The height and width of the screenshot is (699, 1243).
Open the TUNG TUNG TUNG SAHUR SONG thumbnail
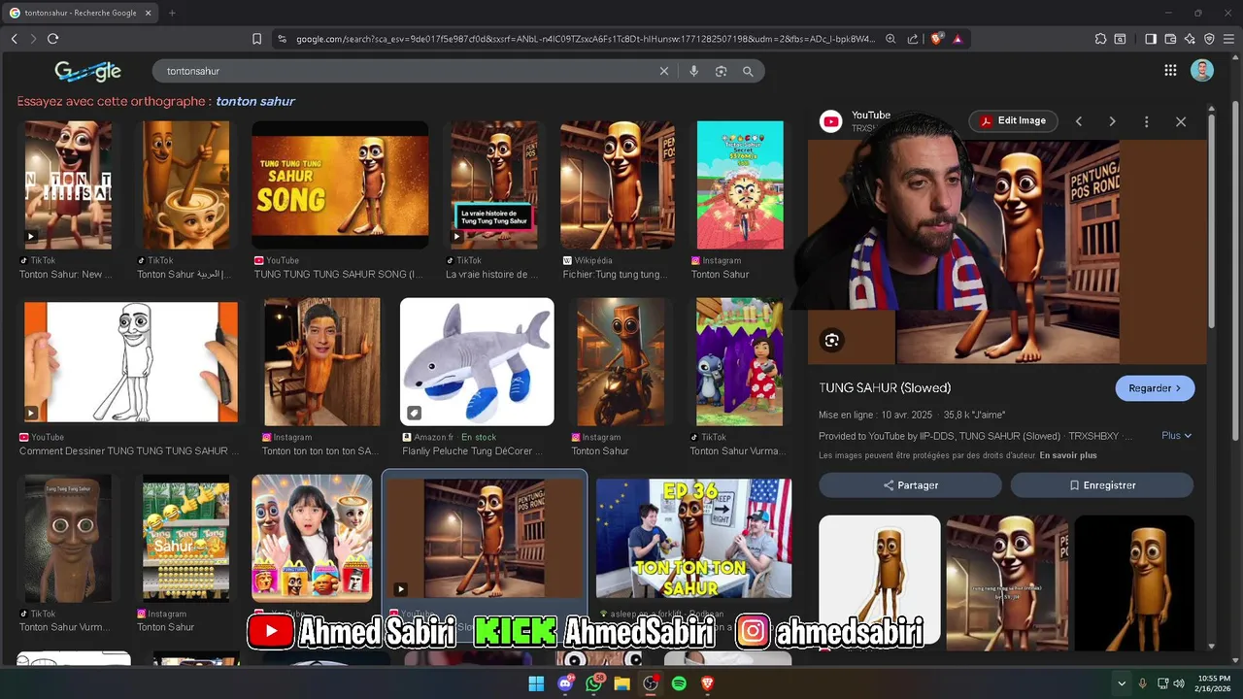click(340, 184)
